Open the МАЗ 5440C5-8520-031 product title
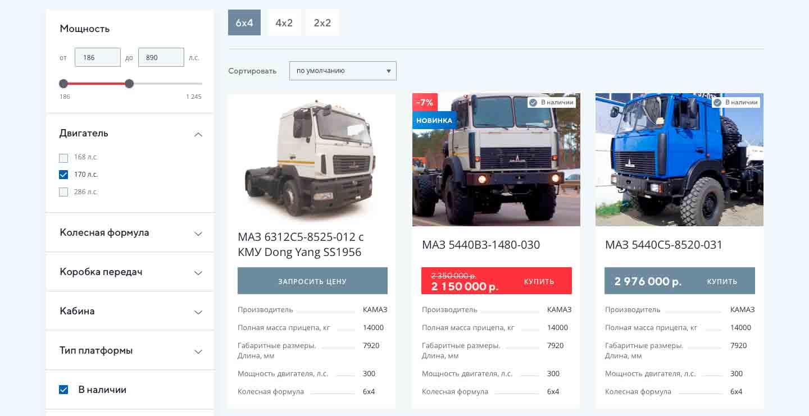 pyautogui.click(x=664, y=245)
